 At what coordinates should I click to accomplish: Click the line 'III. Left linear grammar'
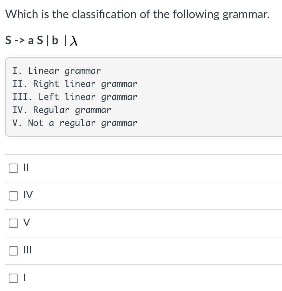coord(75,97)
